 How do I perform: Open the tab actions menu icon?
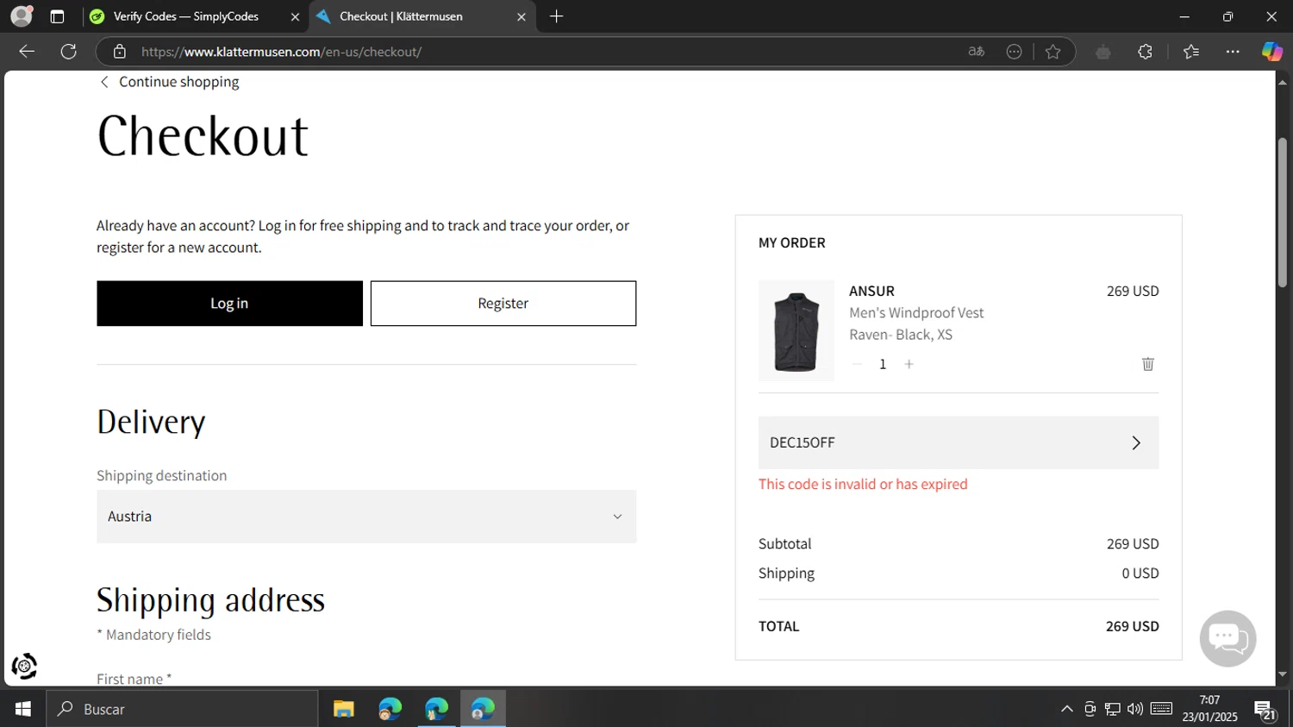57,16
